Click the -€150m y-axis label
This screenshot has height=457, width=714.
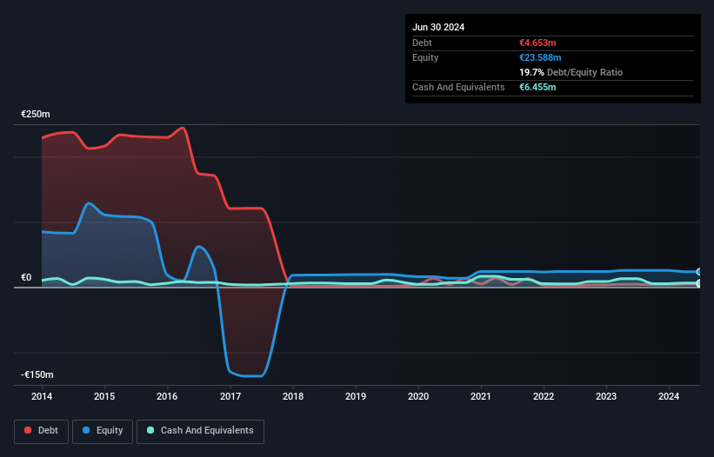tap(37, 374)
